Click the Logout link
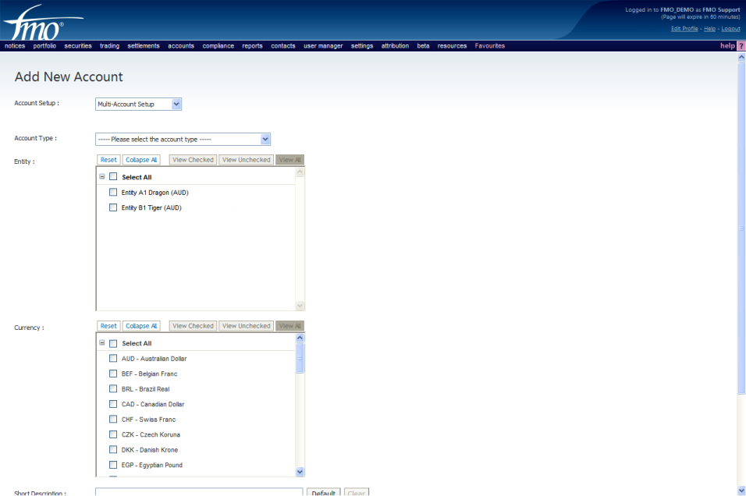 click(730, 29)
